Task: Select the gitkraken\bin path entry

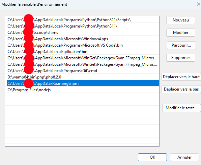Action: pos(82,52)
